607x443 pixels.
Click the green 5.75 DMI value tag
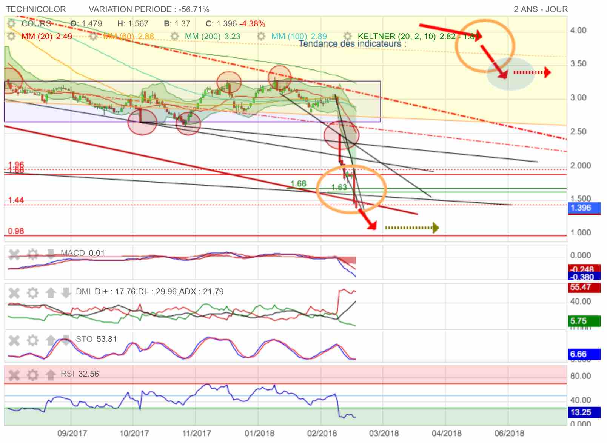tap(584, 321)
